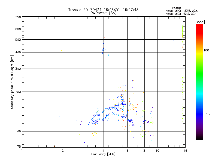Click the y-axis tick label '100'
This screenshot has width=218, height=164.
click(x=18, y=131)
